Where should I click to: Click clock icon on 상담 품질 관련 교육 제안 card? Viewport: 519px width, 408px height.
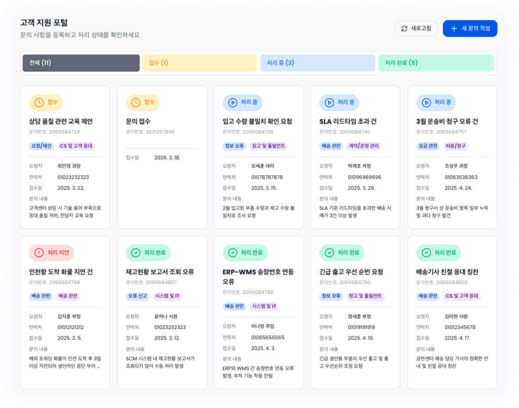[x=39, y=103]
